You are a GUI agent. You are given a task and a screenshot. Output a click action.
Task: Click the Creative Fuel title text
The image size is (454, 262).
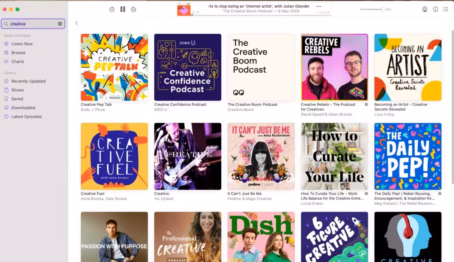92,194
